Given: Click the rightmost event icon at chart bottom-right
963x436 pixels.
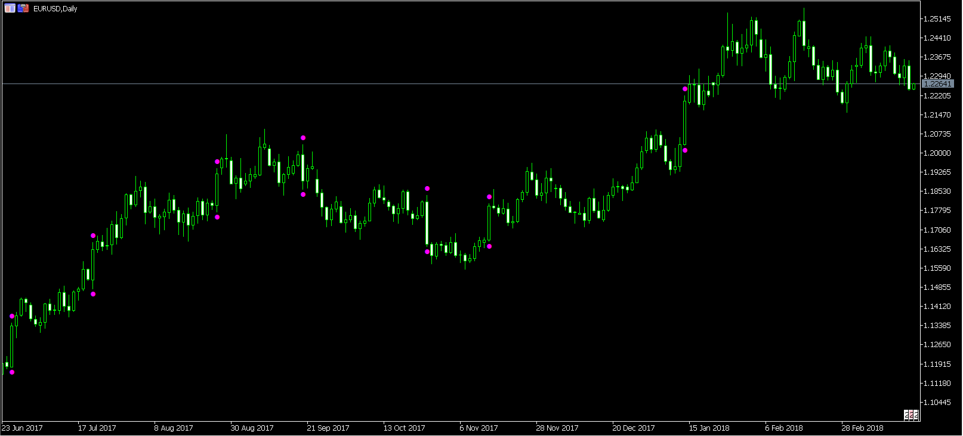Looking at the screenshot, I should 916,415.
